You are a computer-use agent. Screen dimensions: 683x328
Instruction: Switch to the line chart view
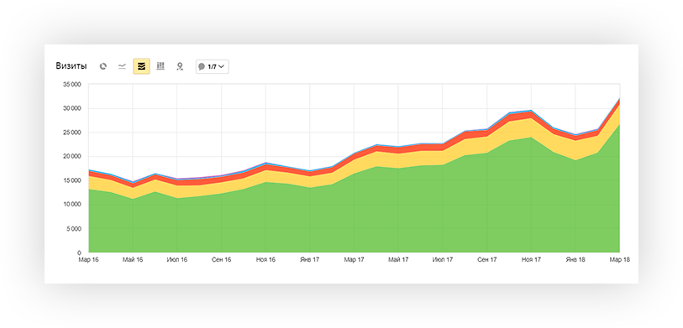tap(123, 66)
